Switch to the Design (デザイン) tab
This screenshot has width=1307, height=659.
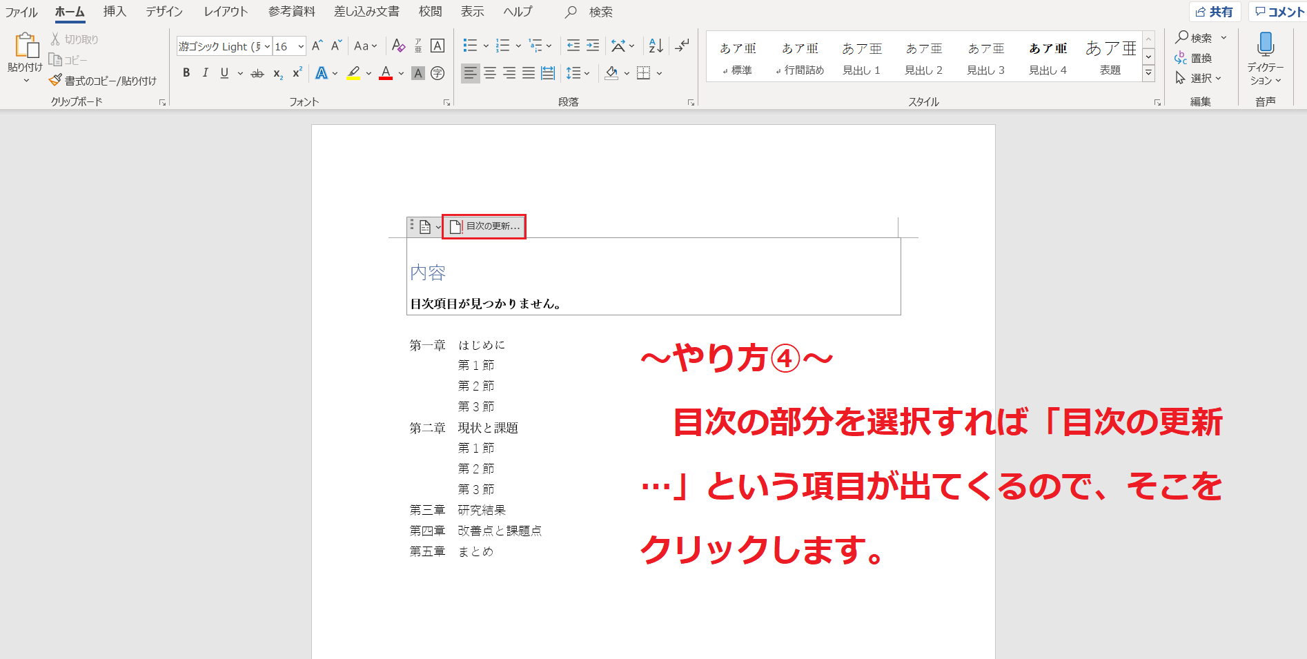(164, 12)
